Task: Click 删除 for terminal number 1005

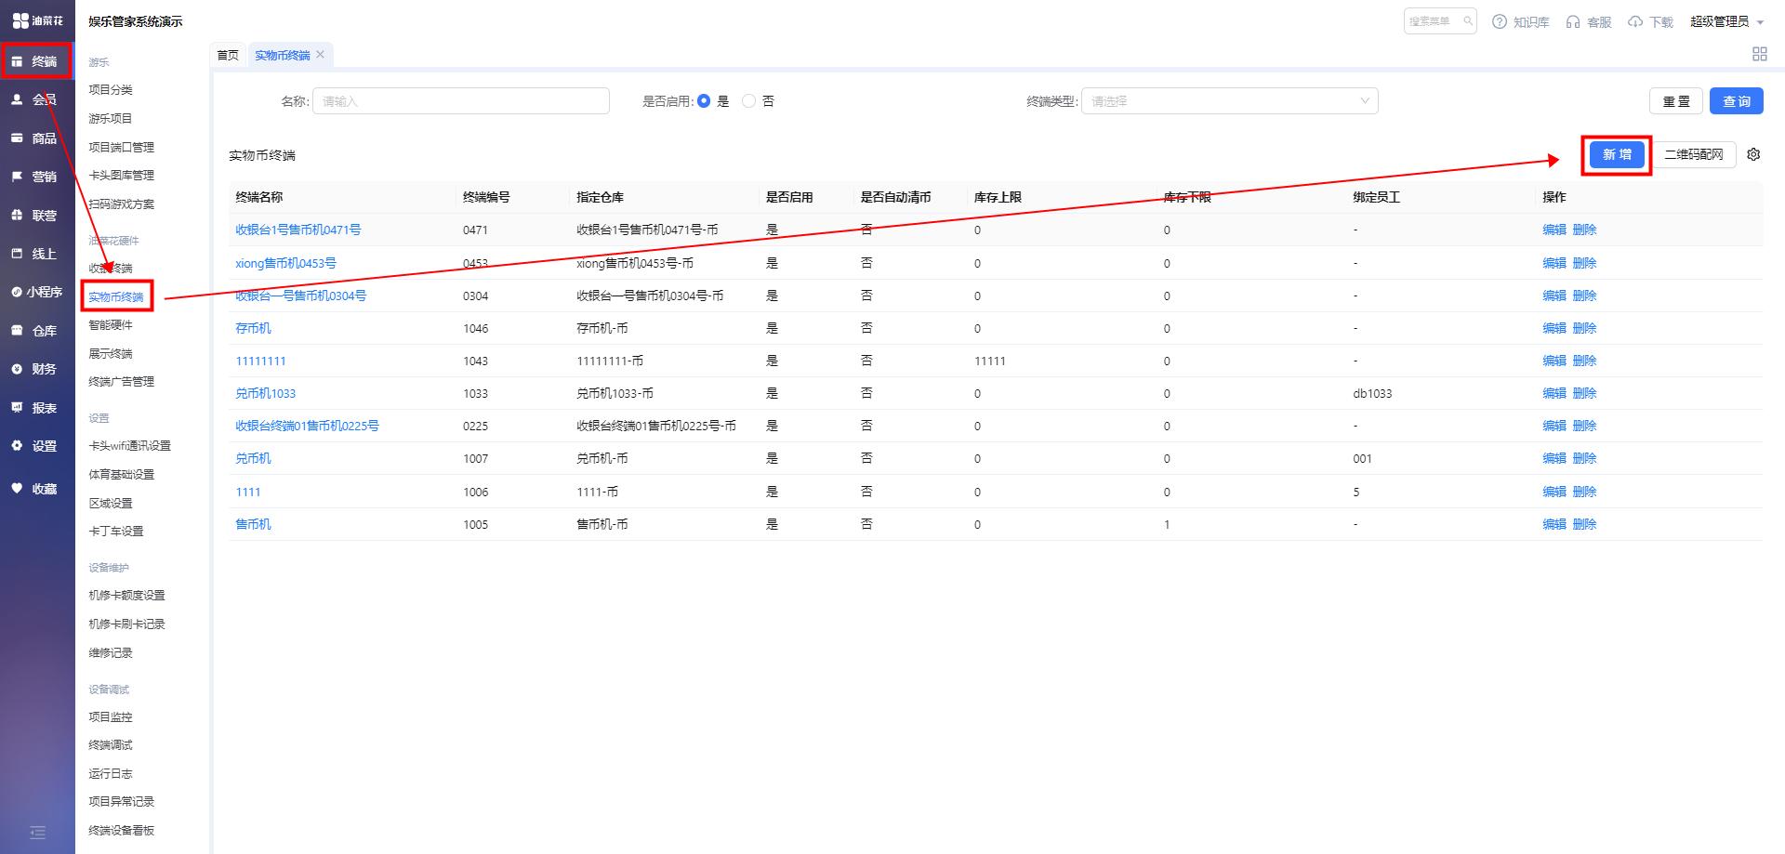Action: pos(1584,524)
